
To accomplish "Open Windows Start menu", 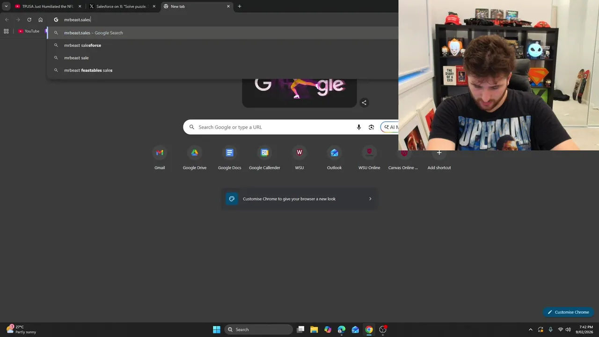I will [217, 330].
